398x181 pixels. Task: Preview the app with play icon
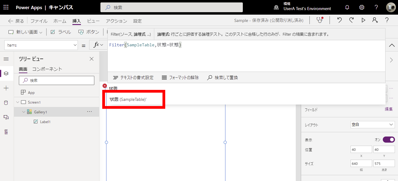coord(363,20)
